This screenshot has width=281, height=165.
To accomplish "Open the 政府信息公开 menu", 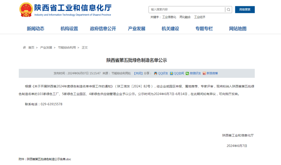I will pyautogui.click(x=103, y=29).
